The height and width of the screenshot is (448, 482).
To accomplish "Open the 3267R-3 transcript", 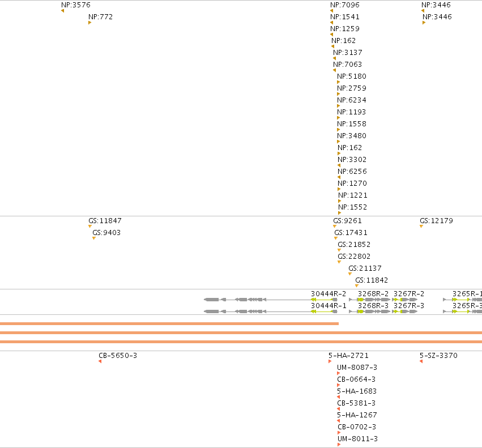I will click(405, 312).
